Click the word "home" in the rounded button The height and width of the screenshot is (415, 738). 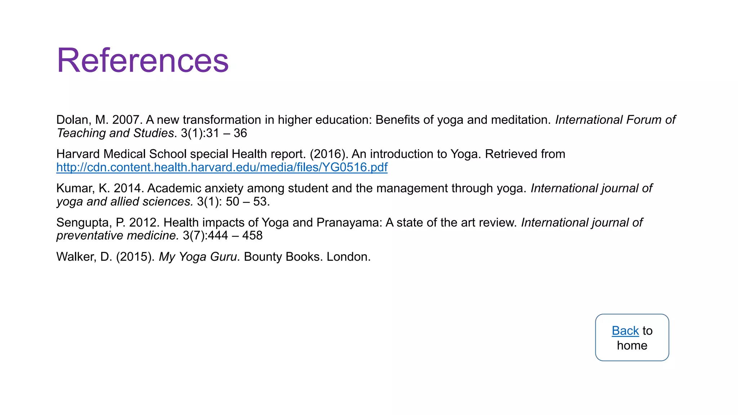[x=632, y=345]
